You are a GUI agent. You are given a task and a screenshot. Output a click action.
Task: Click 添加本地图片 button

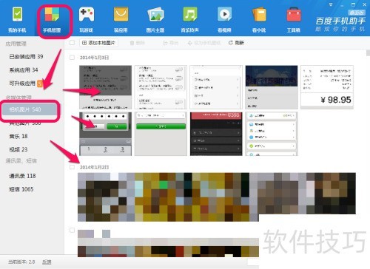pos(98,43)
